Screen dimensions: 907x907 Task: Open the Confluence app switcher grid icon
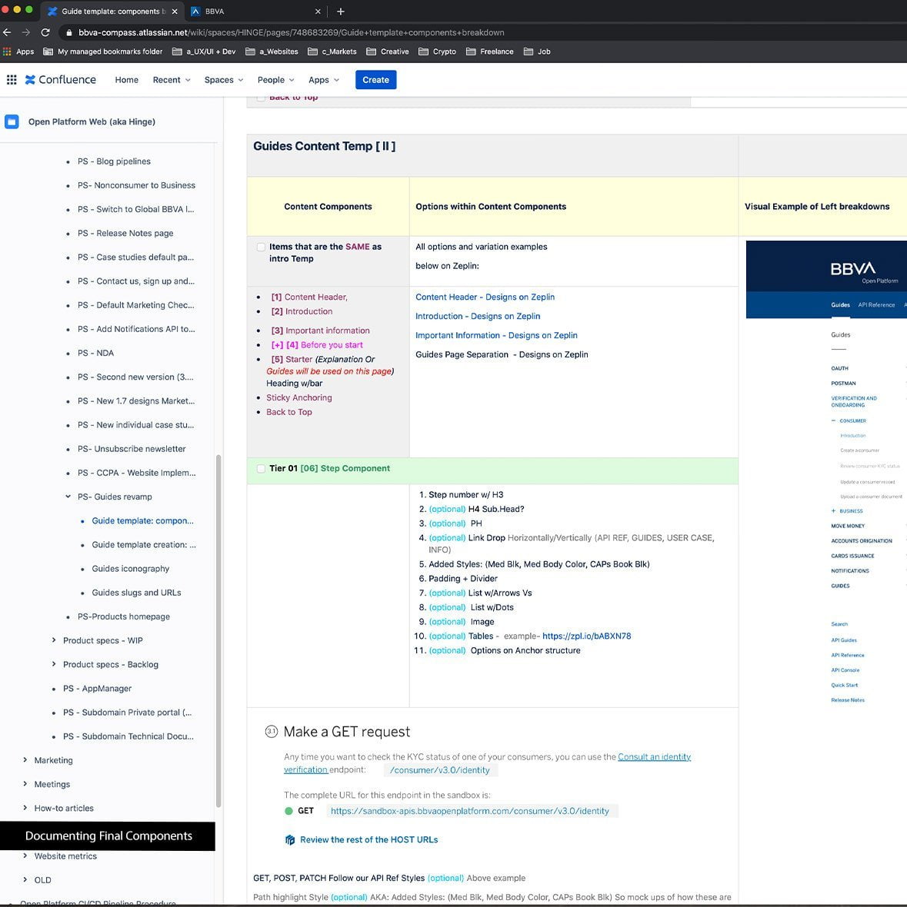click(x=12, y=80)
